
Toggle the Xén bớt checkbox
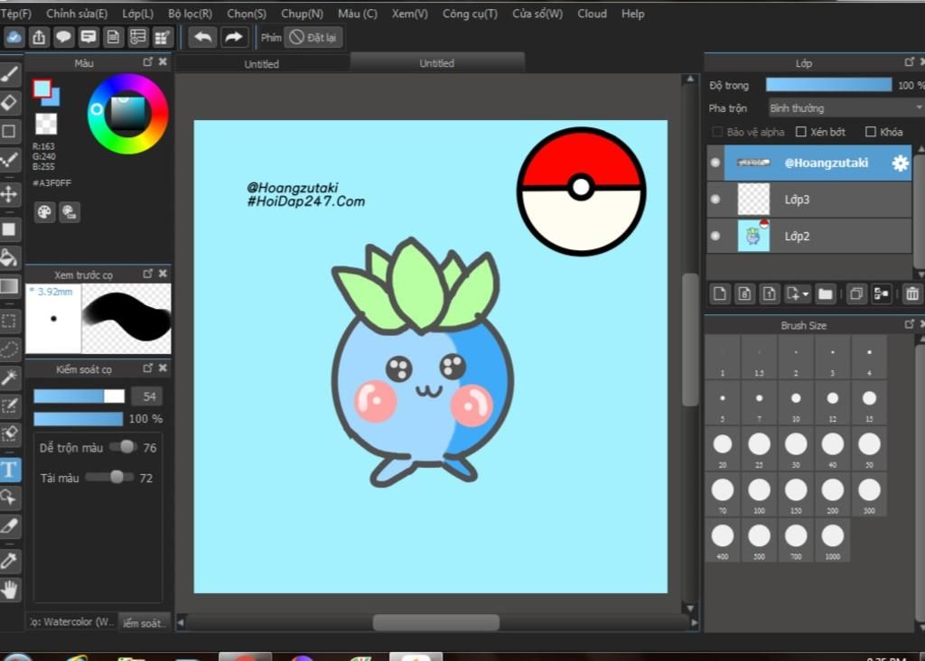tap(801, 132)
